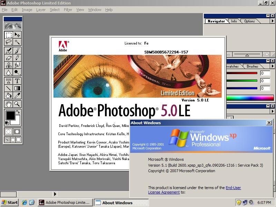Click the foreground color swatch
Screen dimensions: 276x207
(10, 116)
